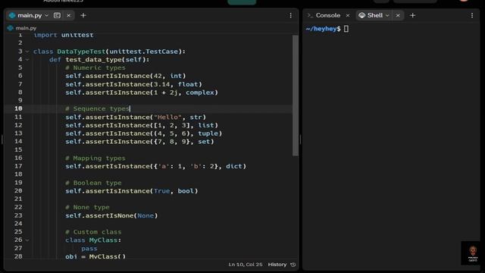Image resolution: width=485 pixels, height=273 pixels.
Task: Open the Shell tab dropdown chevron
Action: [387, 15]
